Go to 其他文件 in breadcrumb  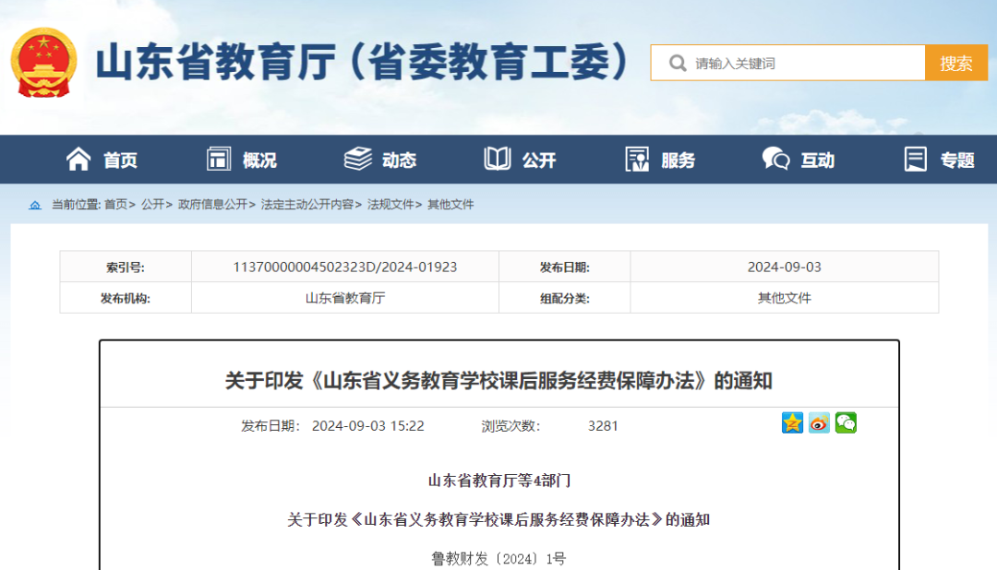click(x=450, y=205)
